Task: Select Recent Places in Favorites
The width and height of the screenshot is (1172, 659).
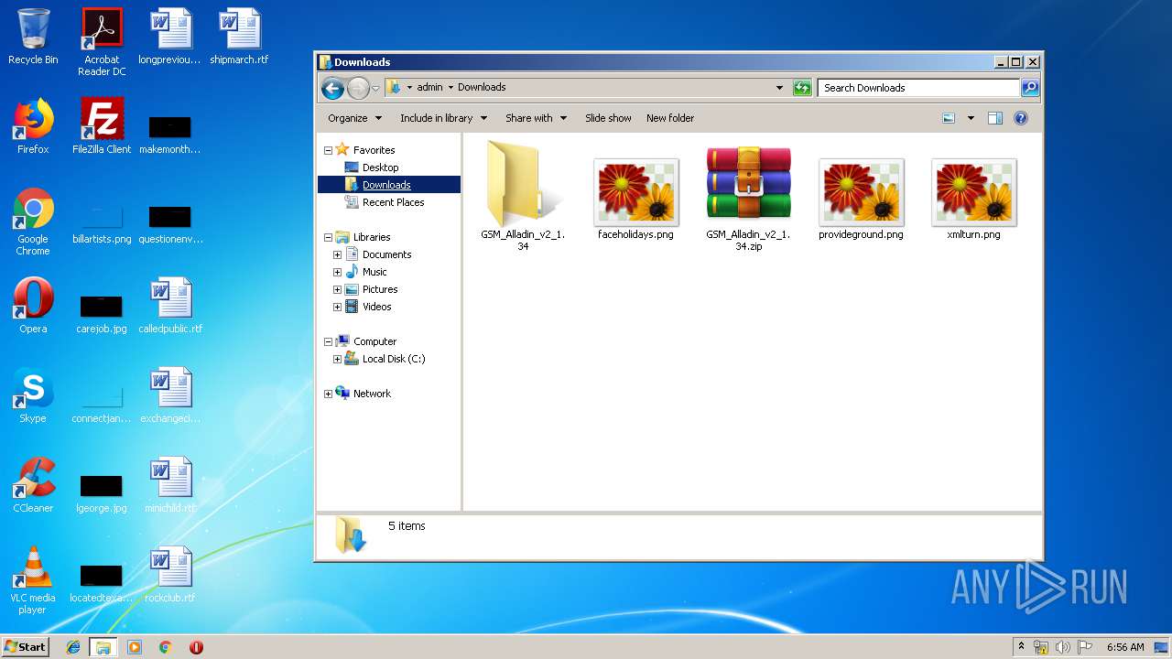Action: point(393,202)
